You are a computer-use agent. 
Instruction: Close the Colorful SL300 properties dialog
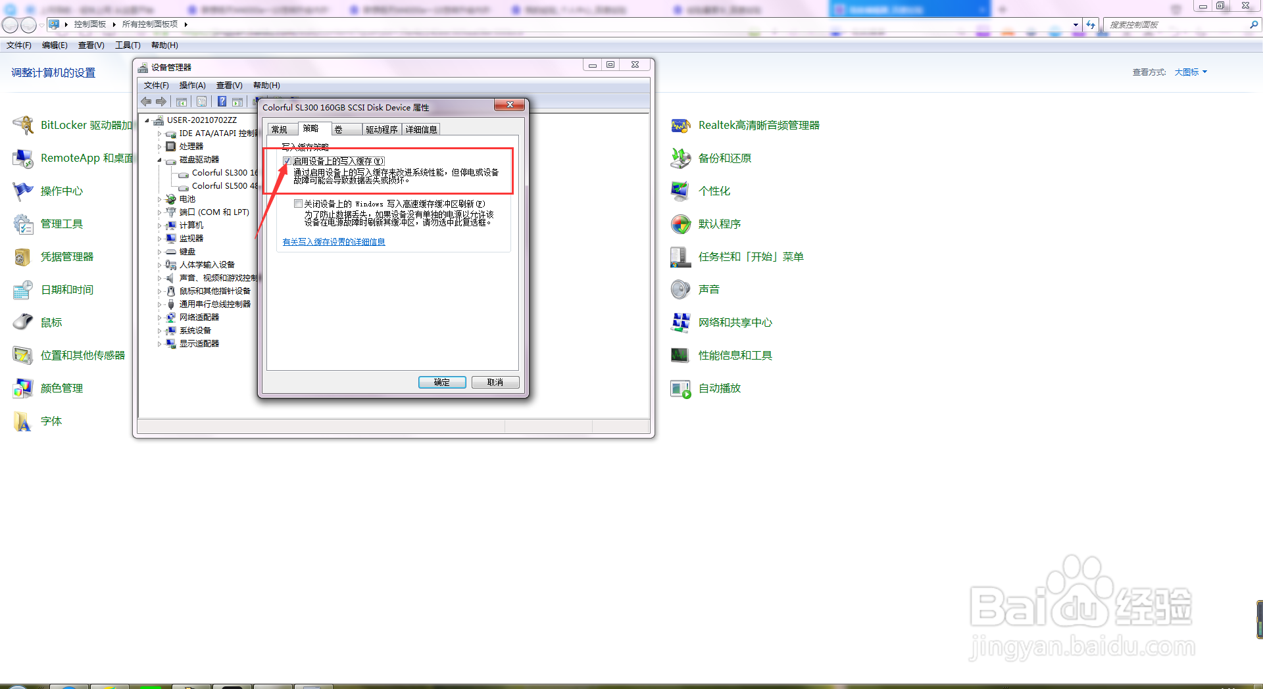510,105
